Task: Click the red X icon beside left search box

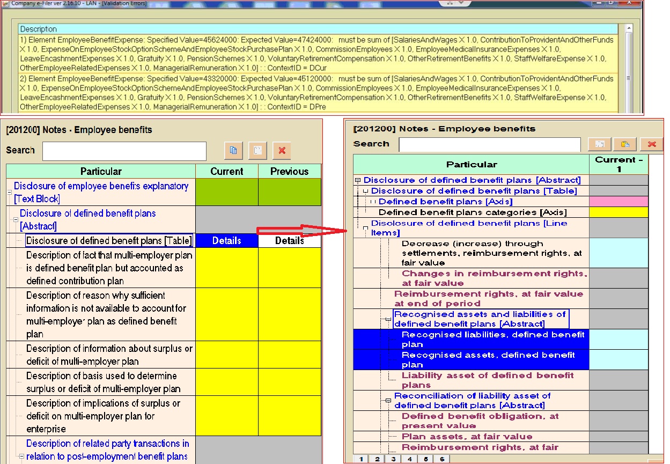Action: point(282,151)
